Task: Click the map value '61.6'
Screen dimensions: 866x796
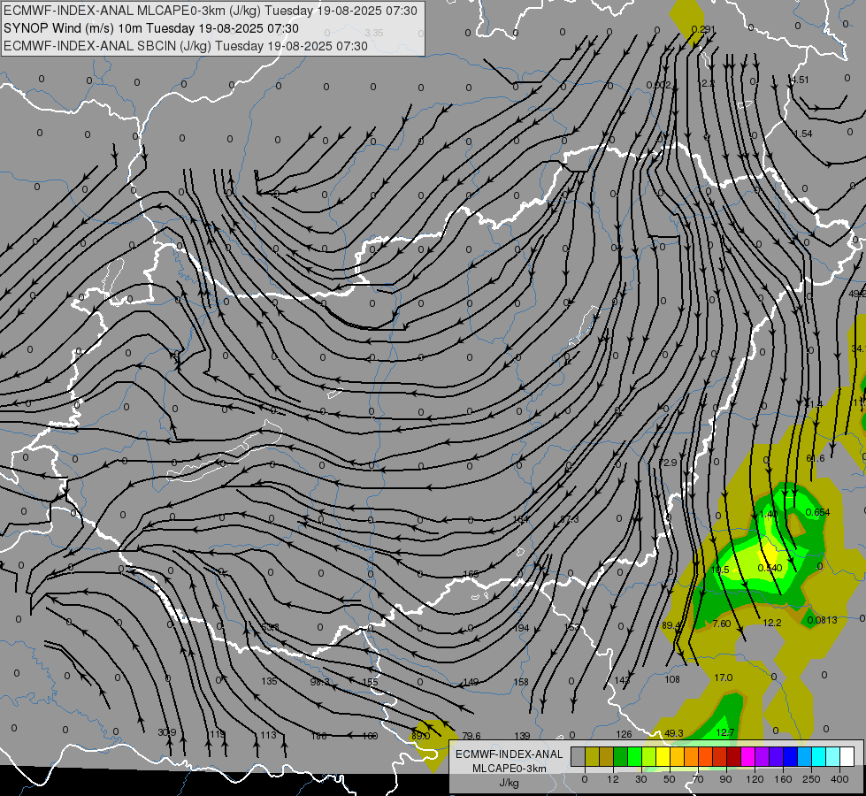Action: (816, 458)
